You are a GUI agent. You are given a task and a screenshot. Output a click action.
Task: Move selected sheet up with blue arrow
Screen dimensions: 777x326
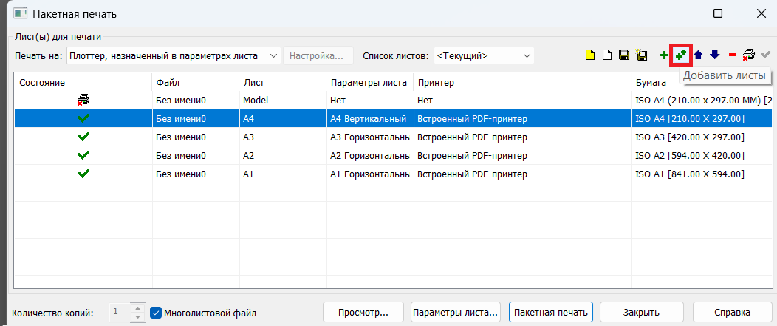pos(699,55)
